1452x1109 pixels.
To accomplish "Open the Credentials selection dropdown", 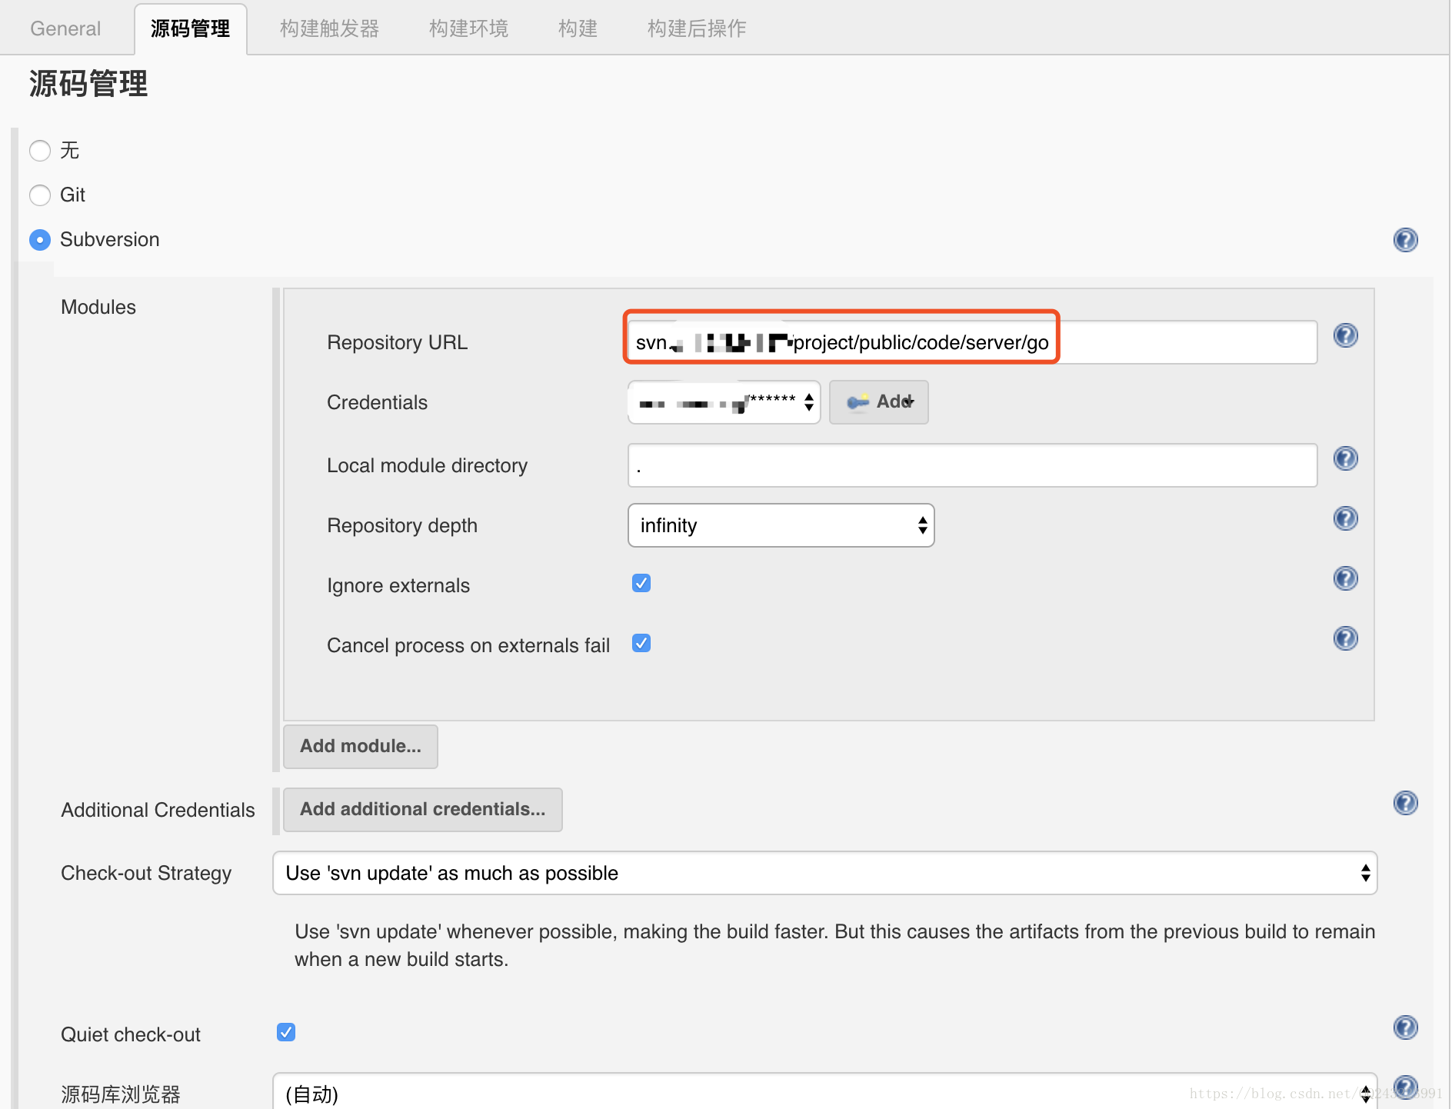I will point(724,402).
